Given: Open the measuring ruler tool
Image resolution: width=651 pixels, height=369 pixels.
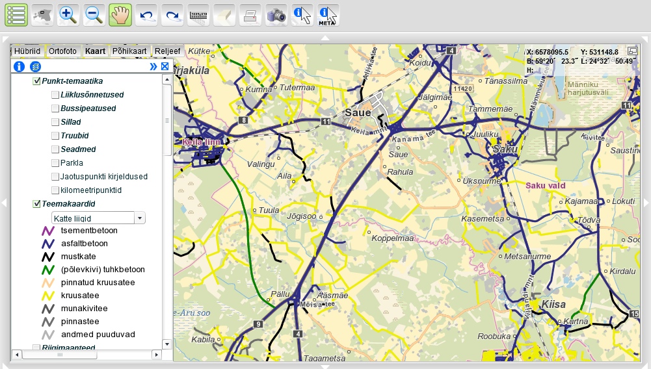Looking at the screenshot, I should [198, 14].
